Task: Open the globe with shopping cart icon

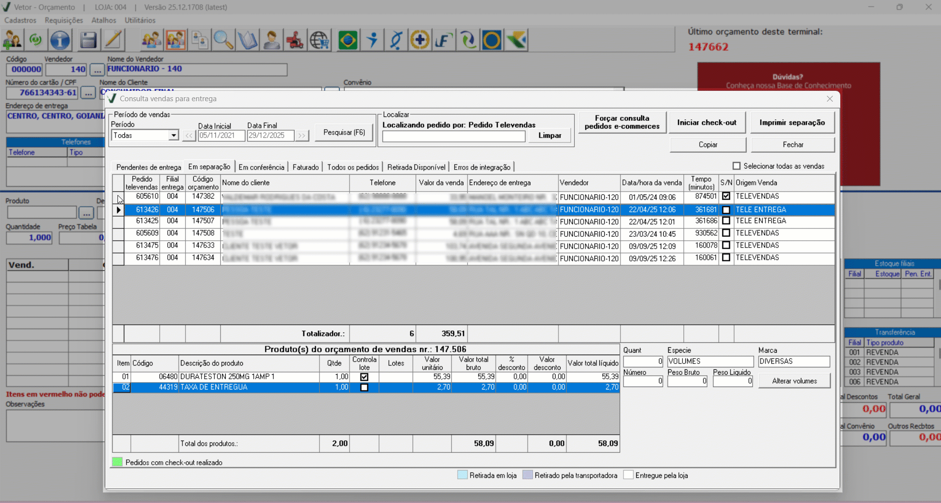Action: click(x=320, y=40)
